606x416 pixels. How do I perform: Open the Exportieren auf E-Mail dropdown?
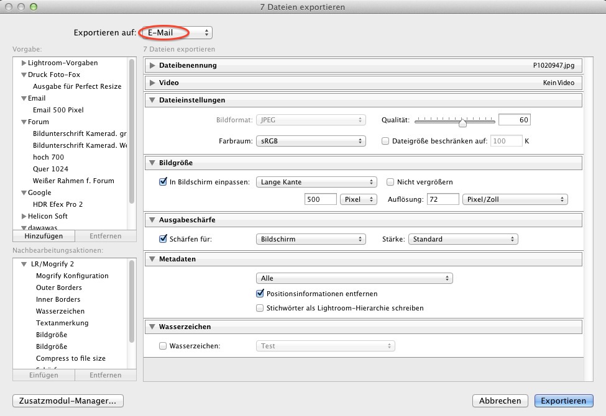coord(176,32)
